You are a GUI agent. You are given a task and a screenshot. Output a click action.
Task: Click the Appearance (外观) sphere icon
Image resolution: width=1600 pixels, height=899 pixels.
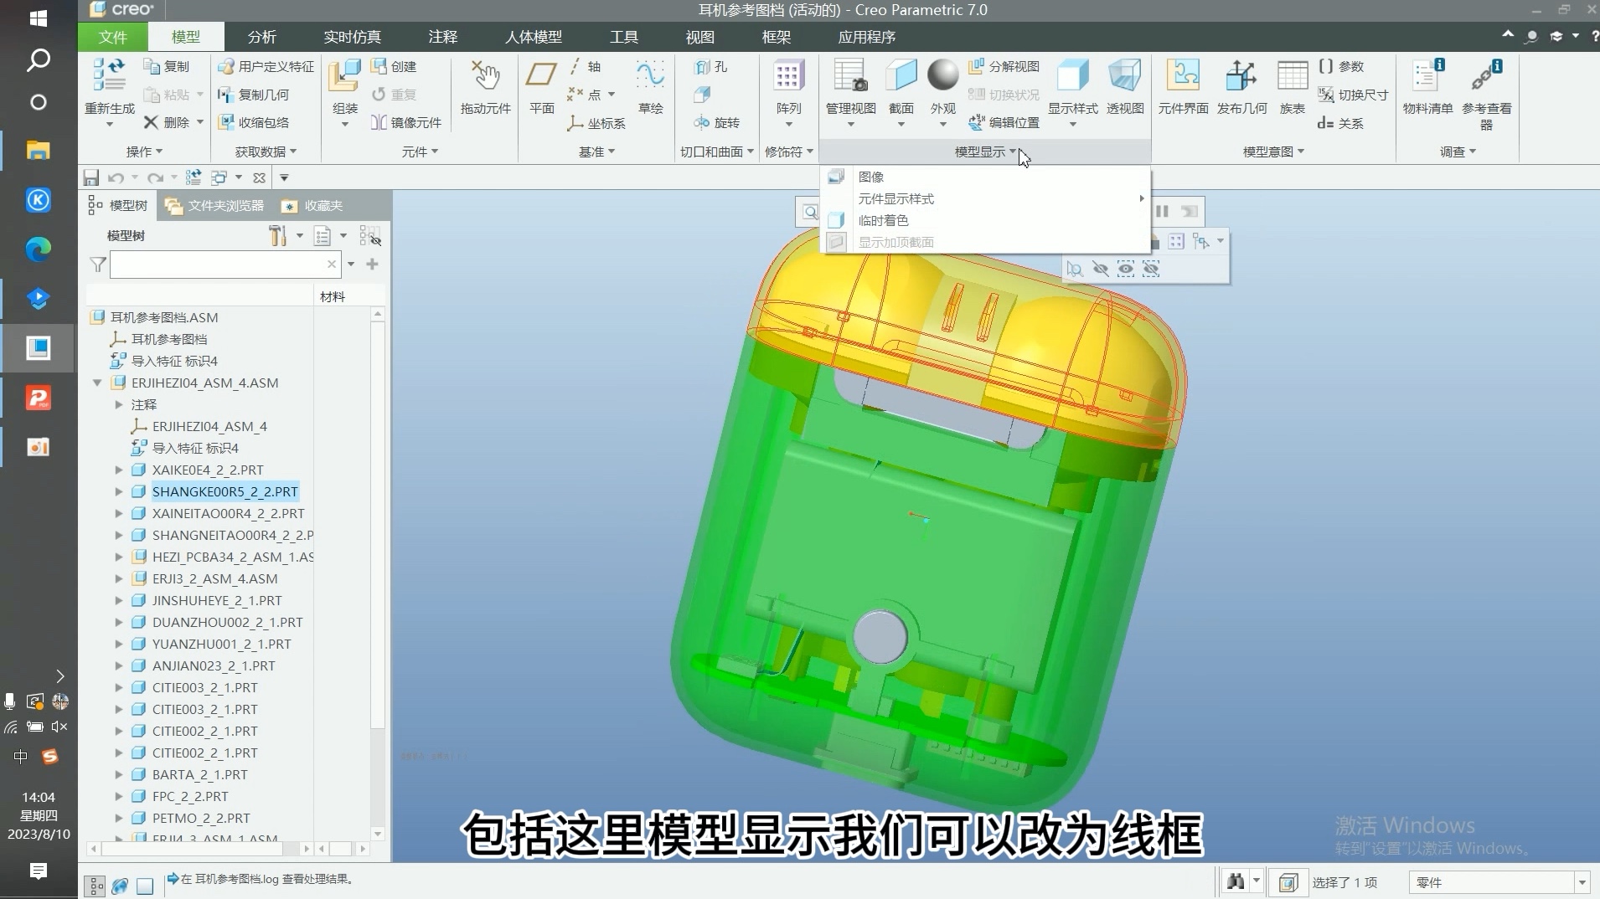[942, 75]
